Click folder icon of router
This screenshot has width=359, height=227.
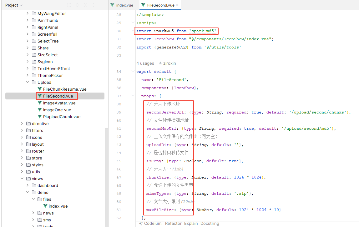28,151
